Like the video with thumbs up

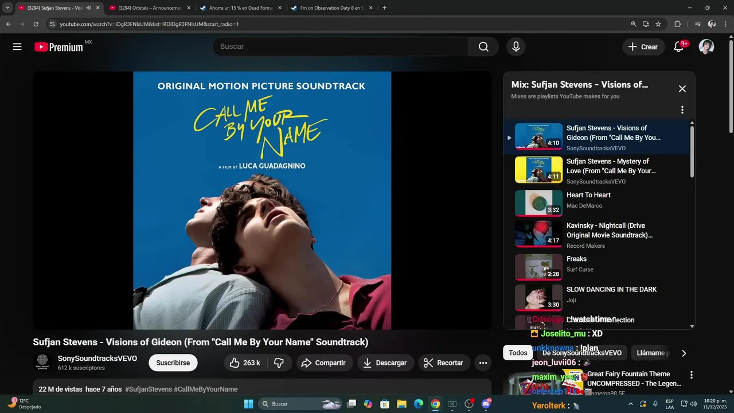coord(245,363)
